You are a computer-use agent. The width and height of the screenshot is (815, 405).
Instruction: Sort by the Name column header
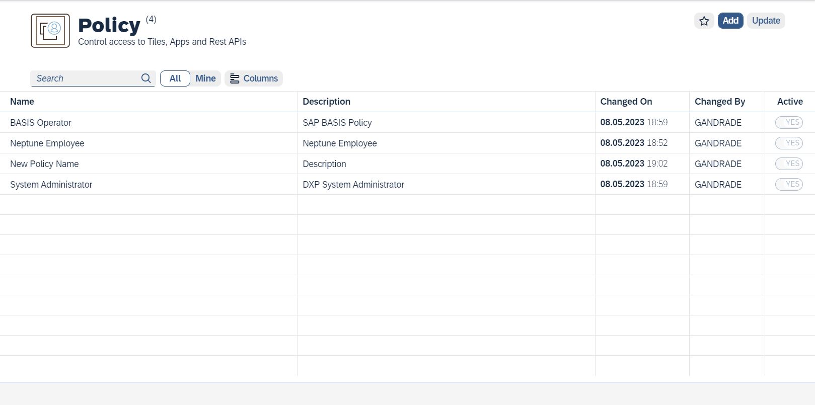pyautogui.click(x=22, y=102)
